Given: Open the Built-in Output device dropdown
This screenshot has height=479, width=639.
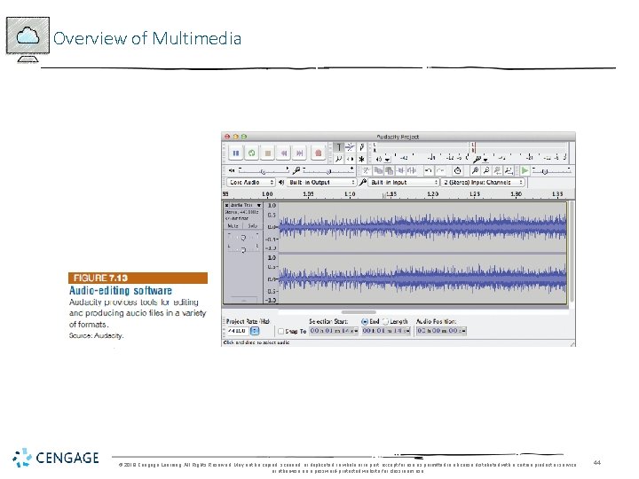Looking at the screenshot, I should pyautogui.click(x=321, y=183).
